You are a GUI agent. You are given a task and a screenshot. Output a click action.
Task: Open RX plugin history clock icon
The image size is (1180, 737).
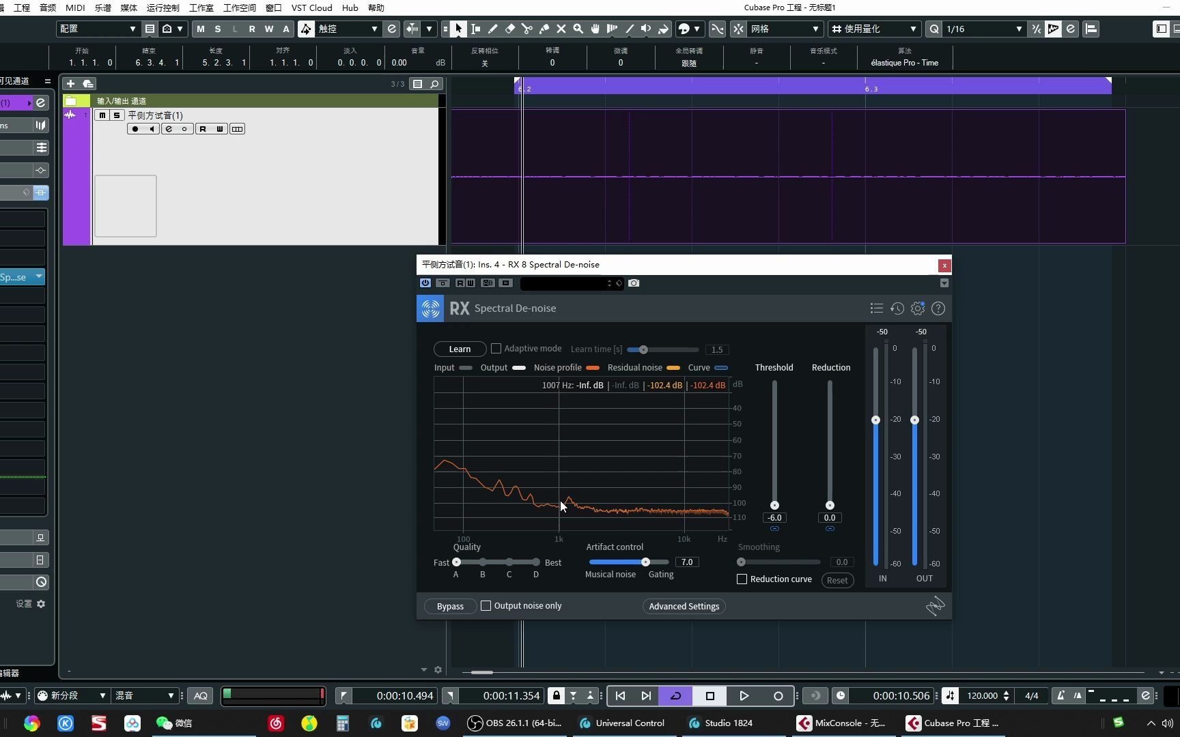pyautogui.click(x=897, y=308)
